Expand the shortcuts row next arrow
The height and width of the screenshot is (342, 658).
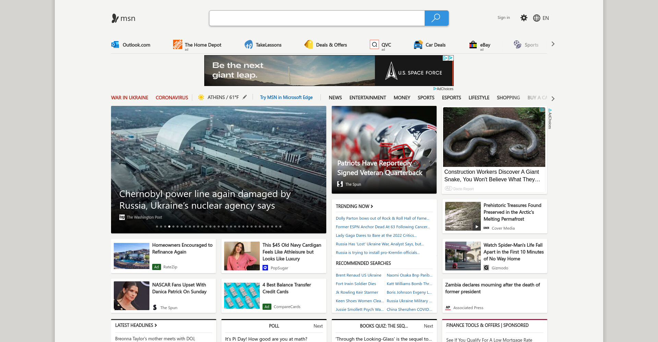(x=553, y=44)
